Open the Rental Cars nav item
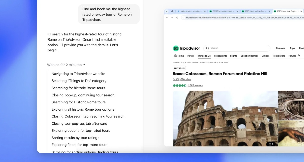The height and width of the screenshot is (162, 304). (279, 56)
